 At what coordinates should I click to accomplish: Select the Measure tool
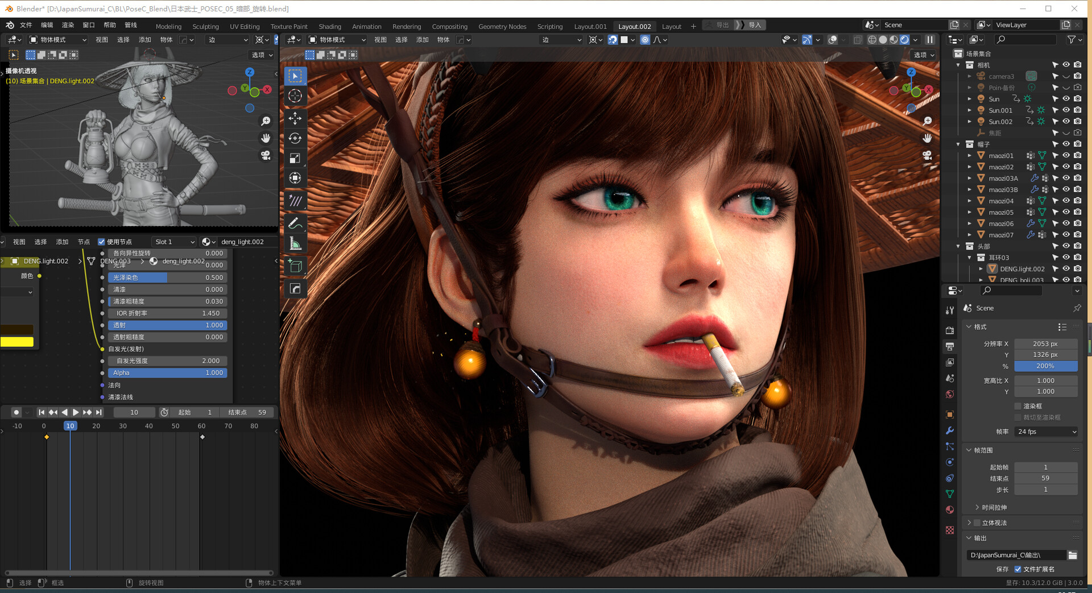click(x=295, y=244)
